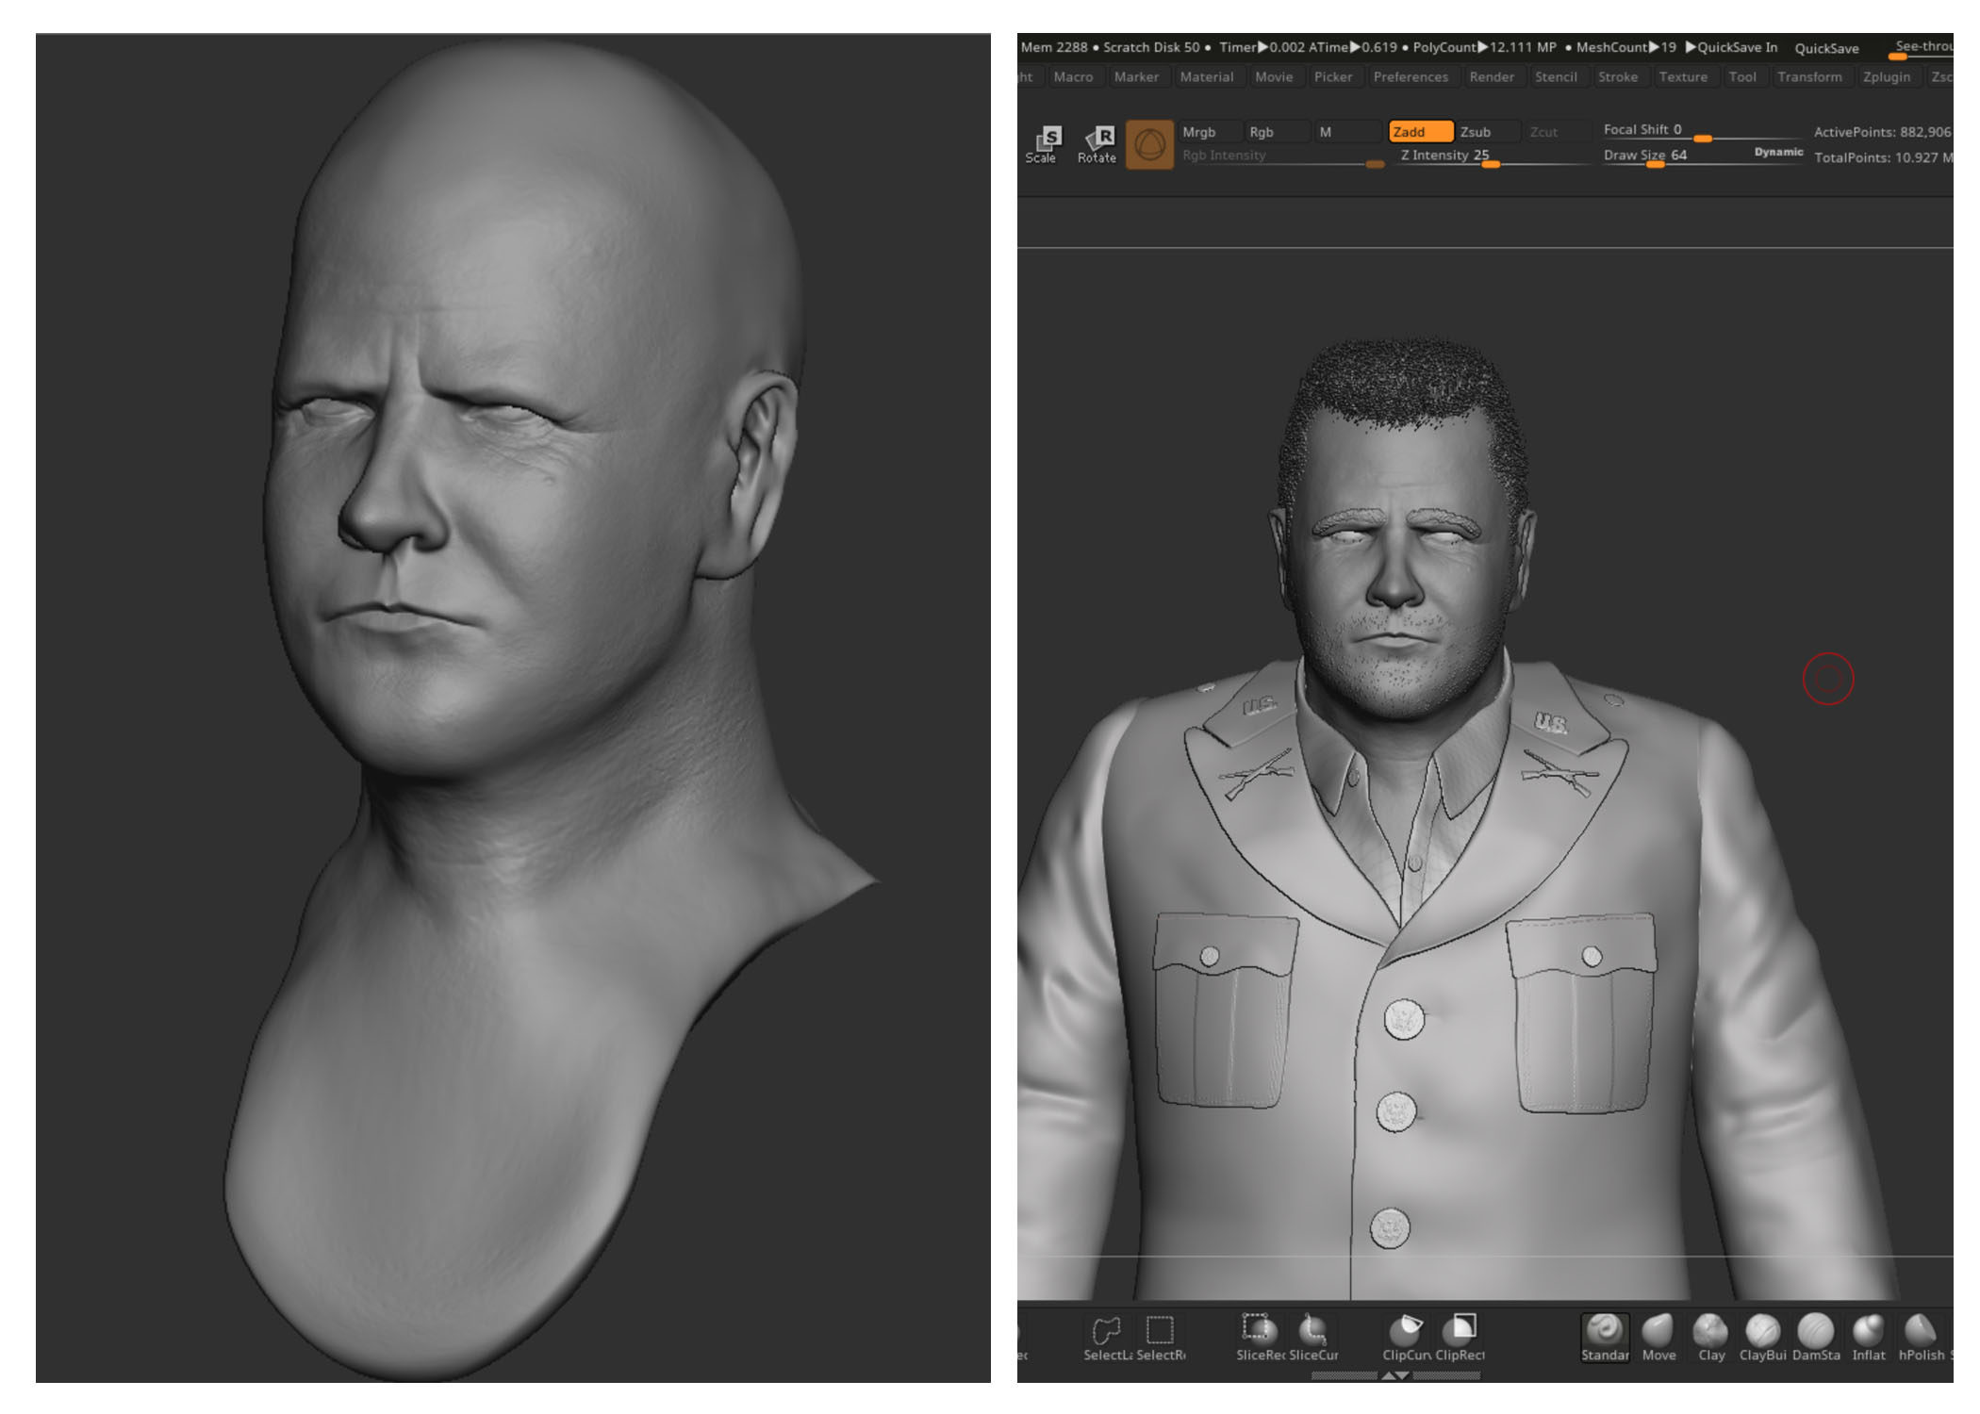Open the Texture menu

[1683, 77]
